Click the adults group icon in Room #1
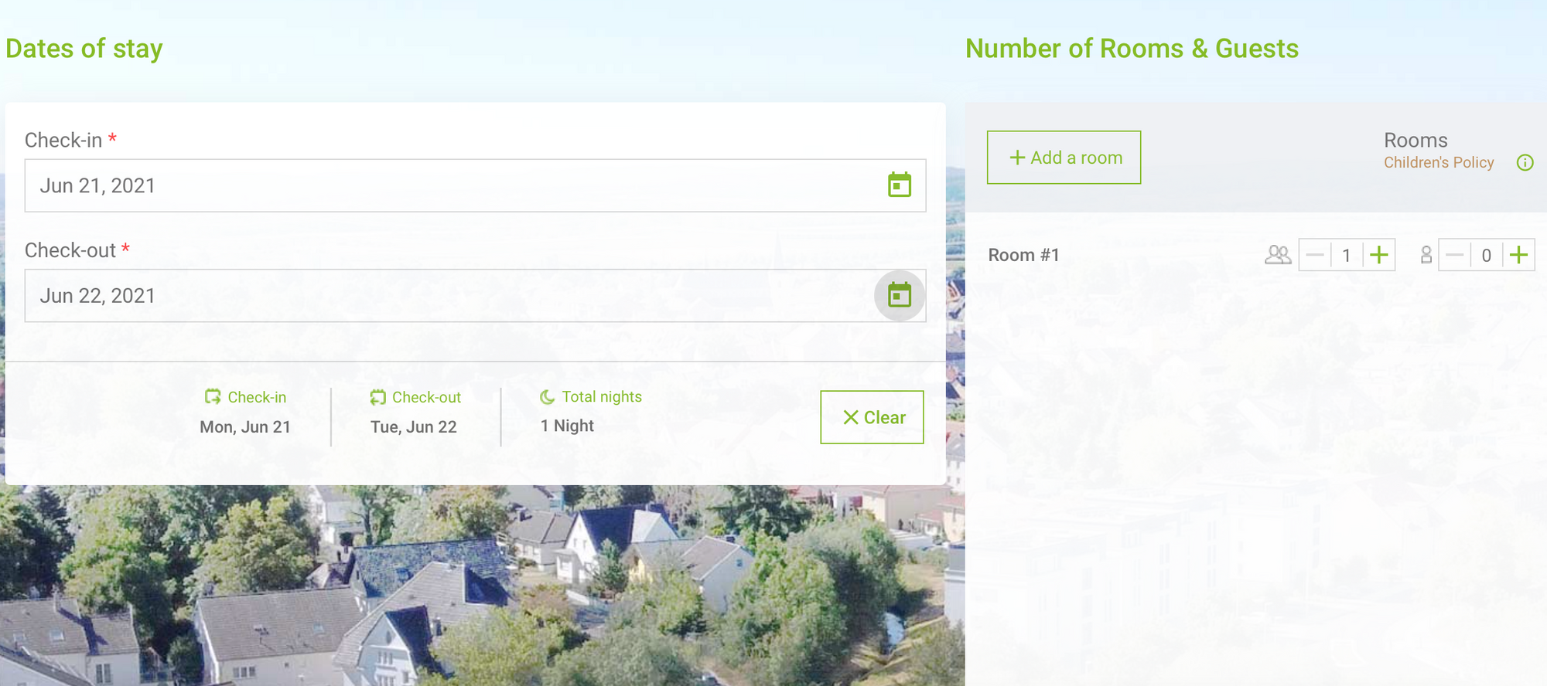 tap(1278, 255)
